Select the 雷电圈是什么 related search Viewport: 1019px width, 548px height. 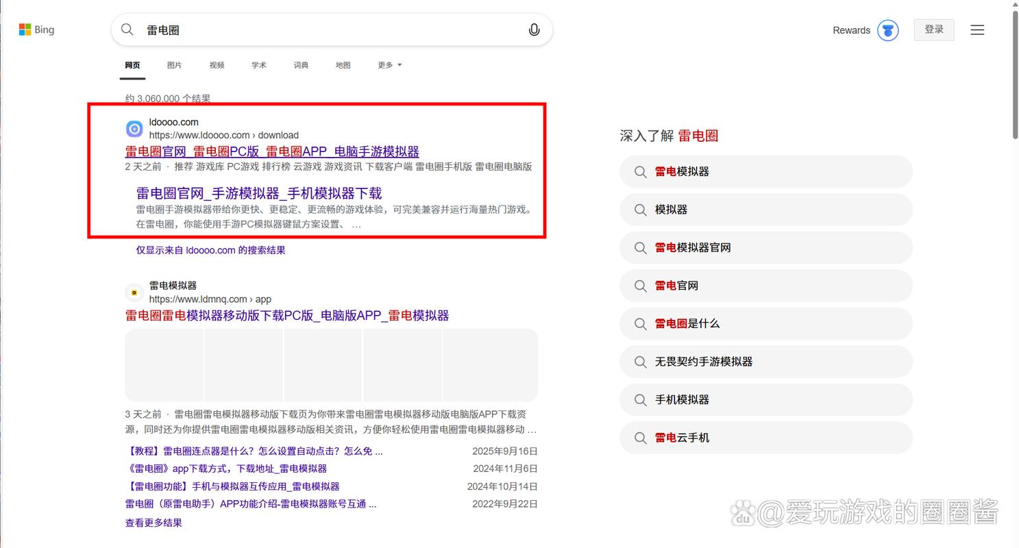click(690, 323)
